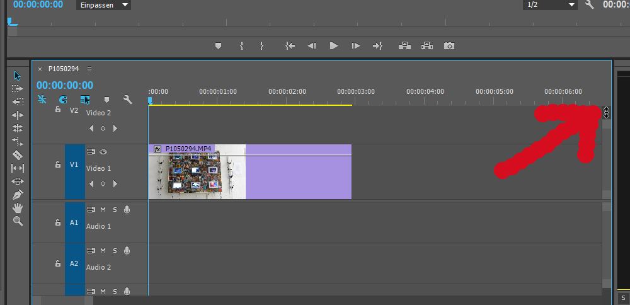Add keyframe on Video 2 track
Screen dimensions: 630x305
coord(103,128)
